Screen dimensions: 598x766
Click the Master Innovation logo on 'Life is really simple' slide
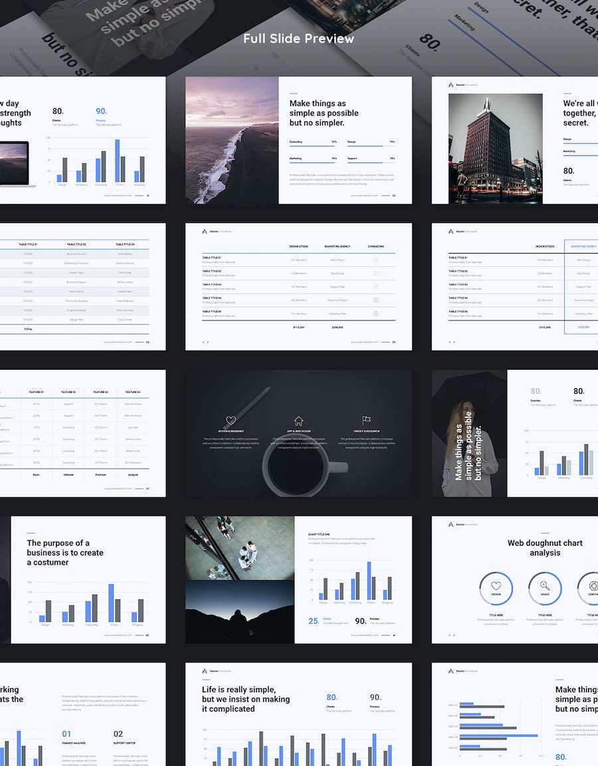click(x=217, y=671)
